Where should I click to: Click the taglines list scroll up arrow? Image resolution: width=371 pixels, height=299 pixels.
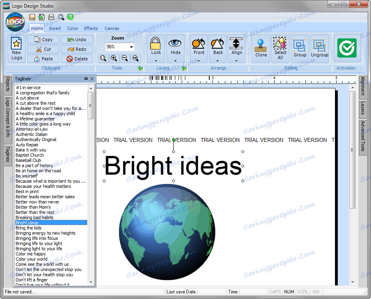coord(91,88)
